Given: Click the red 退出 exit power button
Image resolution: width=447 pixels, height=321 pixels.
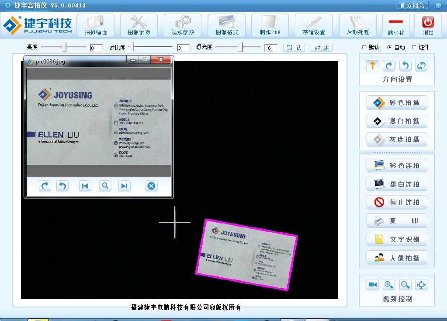Looking at the screenshot, I should pos(428,25).
